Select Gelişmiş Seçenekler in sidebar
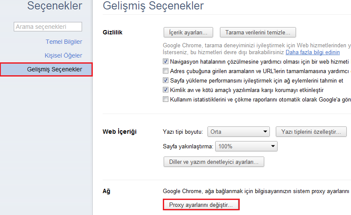Image resolution: width=351 pixels, height=215 pixels. [x=54, y=69]
